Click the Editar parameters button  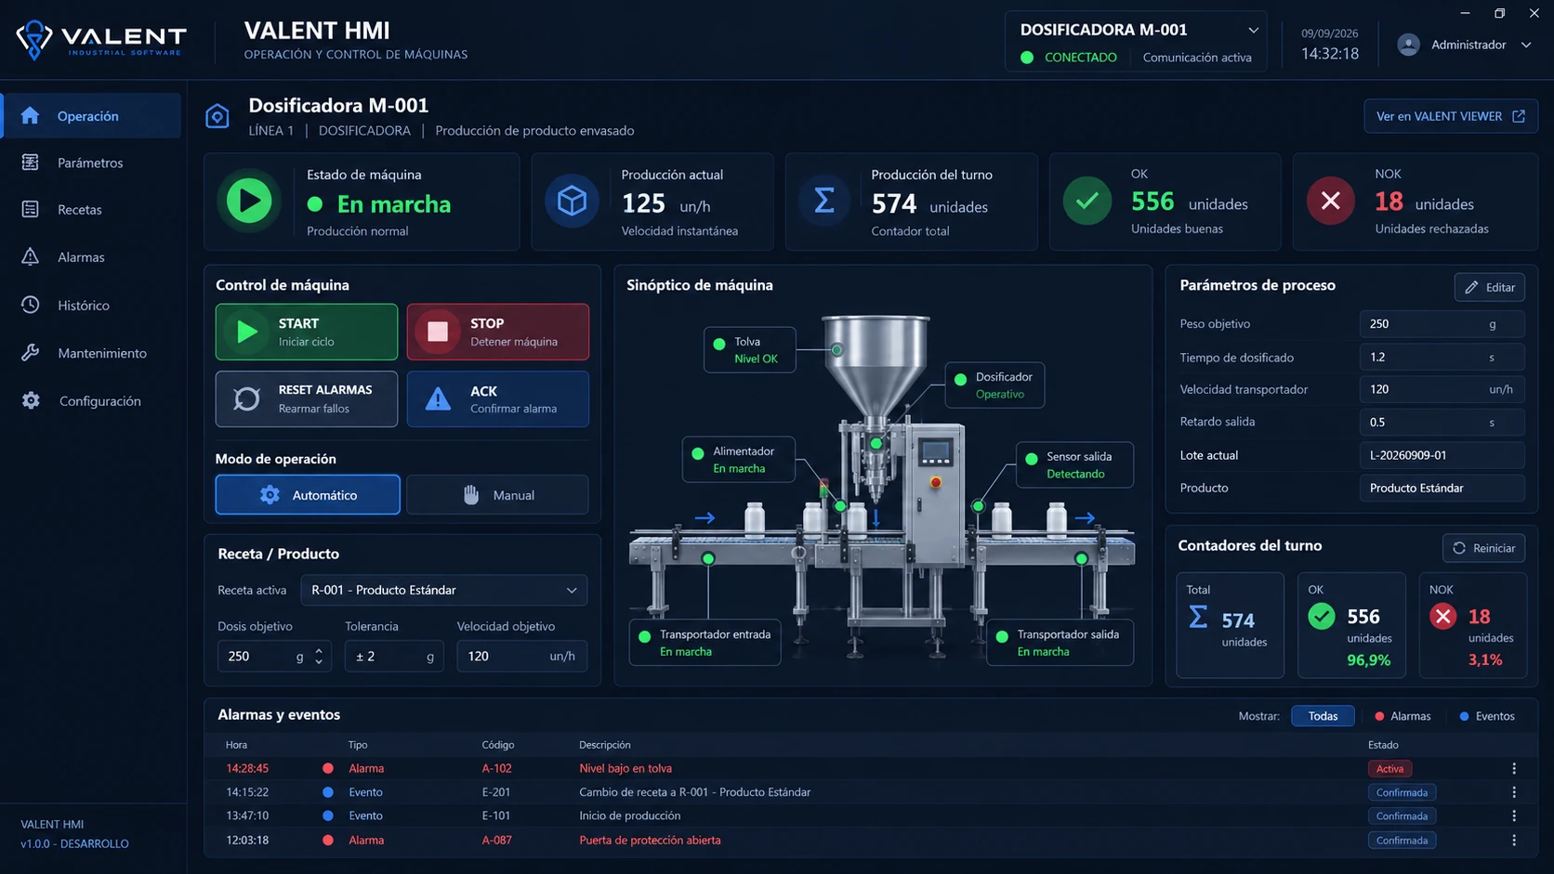click(x=1489, y=287)
